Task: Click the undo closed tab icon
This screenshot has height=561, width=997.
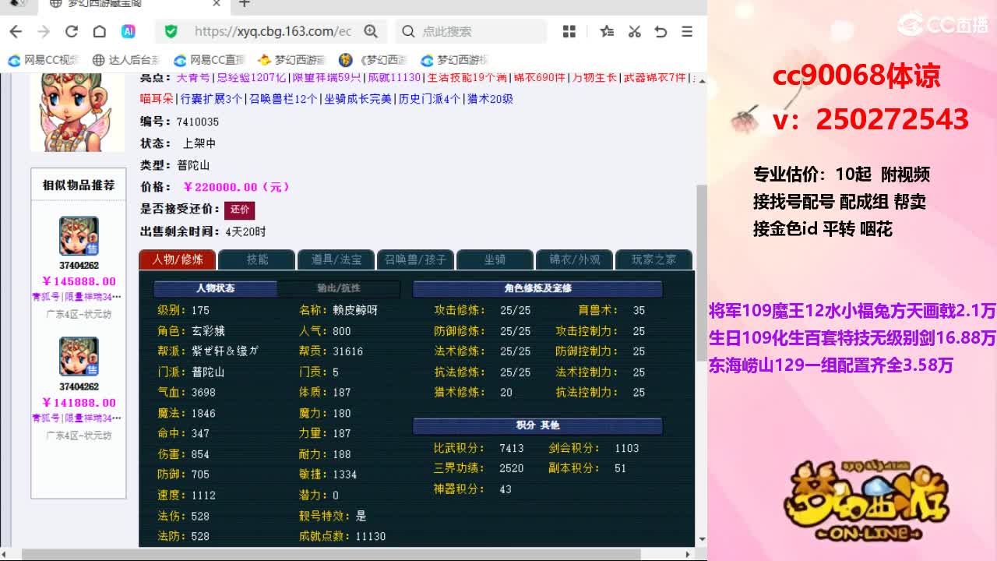Action: coord(661,31)
